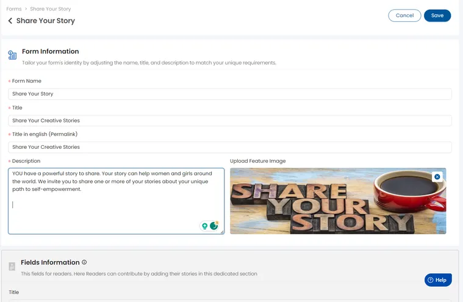Click the back arrow beside Share Your Story
463x302 pixels.
(10, 21)
